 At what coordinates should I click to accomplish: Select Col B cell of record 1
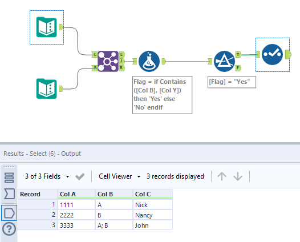[114, 205]
